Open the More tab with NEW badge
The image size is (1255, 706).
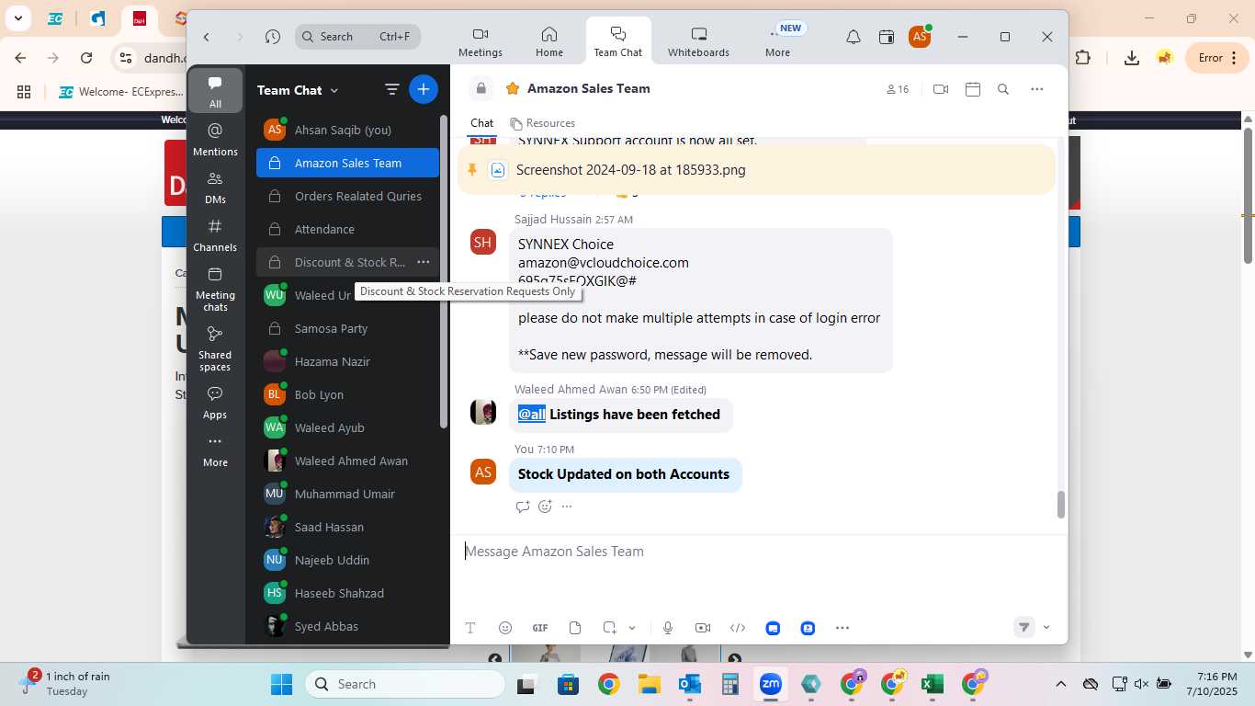pyautogui.click(x=778, y=42)
